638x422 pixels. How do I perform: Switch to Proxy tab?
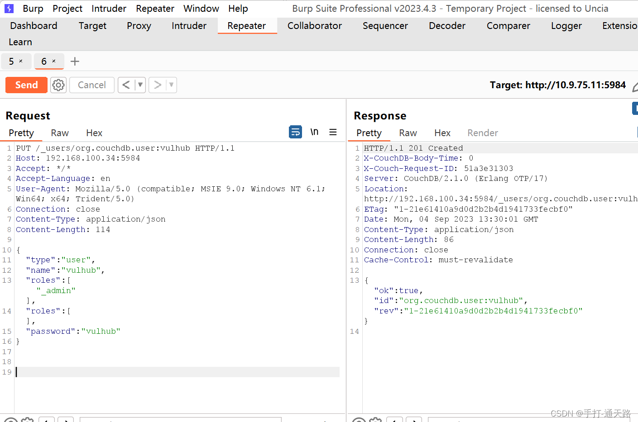tap(139, 26)
